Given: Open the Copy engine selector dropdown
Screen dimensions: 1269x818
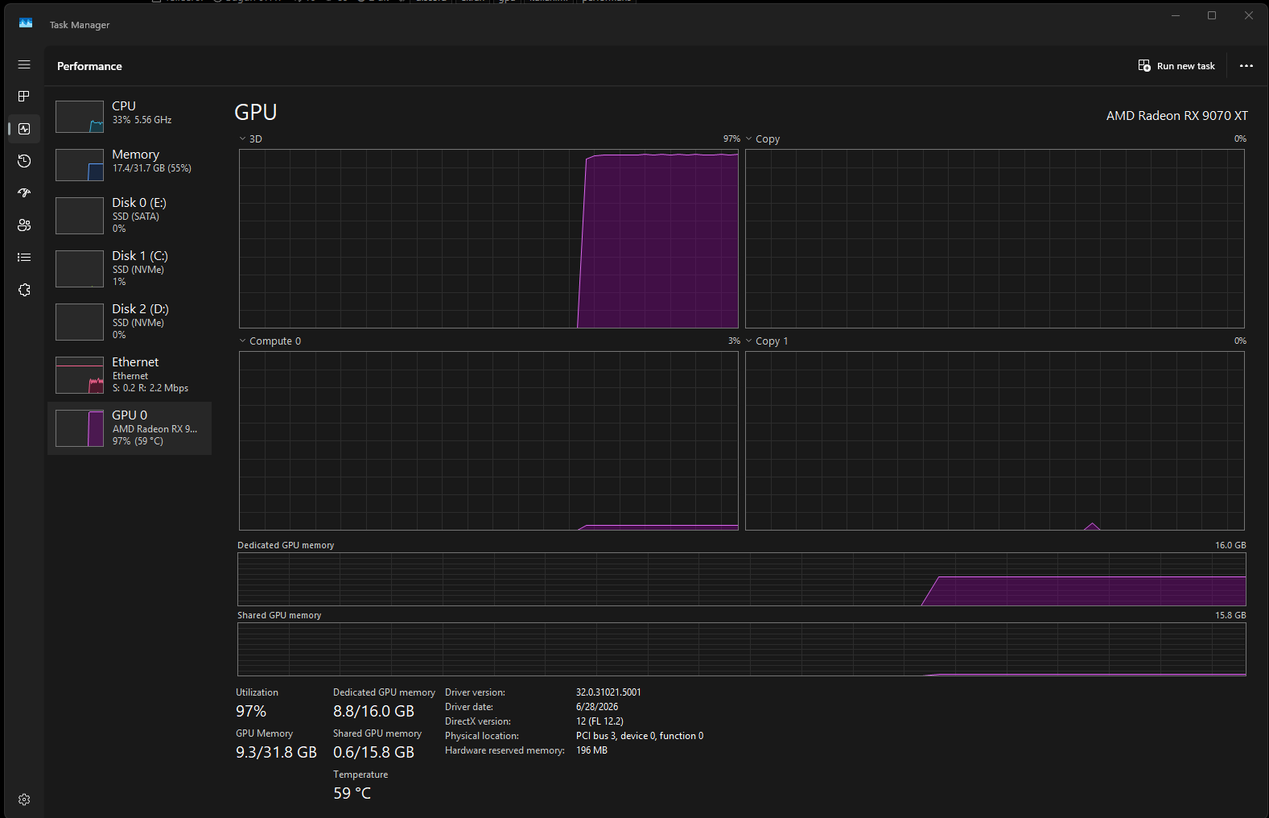Looking at the screenshot, I should coord(763,139).
